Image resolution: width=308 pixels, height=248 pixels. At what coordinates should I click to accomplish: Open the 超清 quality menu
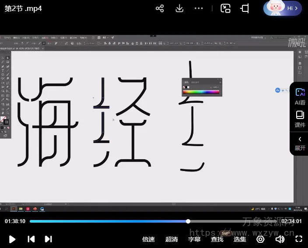[x=171, y=239]
